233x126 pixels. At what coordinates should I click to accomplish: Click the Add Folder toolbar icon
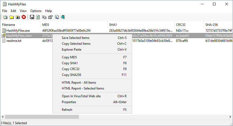click(12, 17)
